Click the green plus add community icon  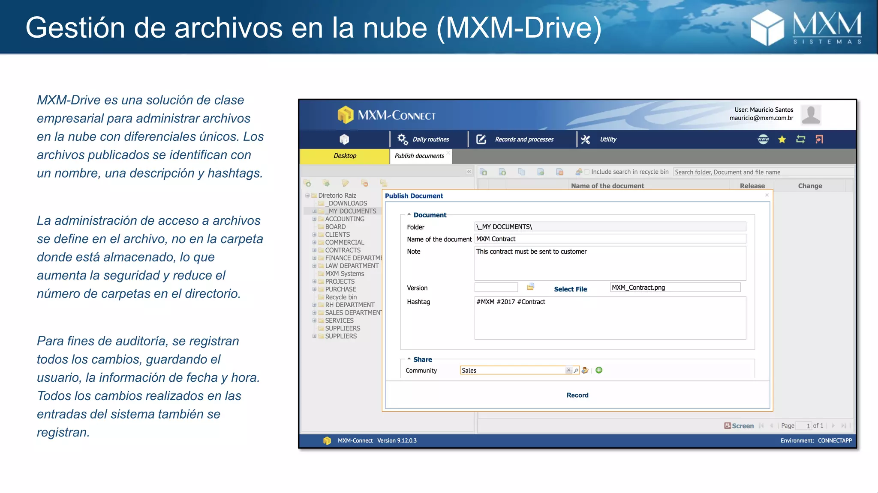click(x=599, y=370)
